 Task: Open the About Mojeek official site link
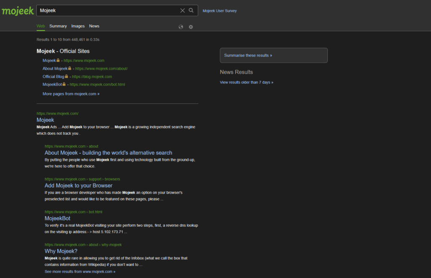point(55,68)
